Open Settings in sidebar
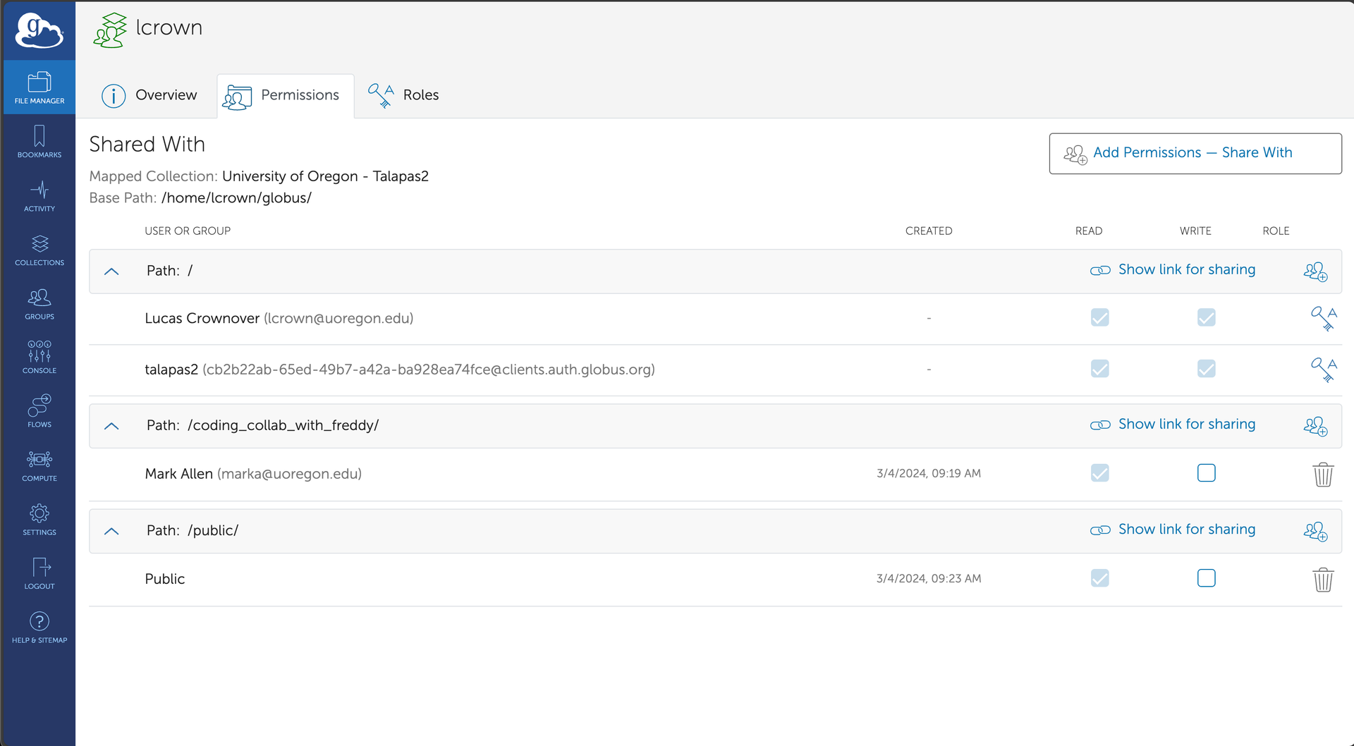 tap(39, 519)
